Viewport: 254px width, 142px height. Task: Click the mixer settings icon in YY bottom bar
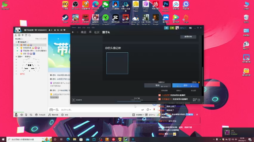coord(31,115)
